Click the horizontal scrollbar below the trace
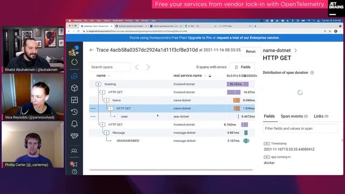Viewport: 345px width, 194px height. [x=171, y=170]
